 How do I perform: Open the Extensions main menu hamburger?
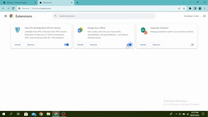coord(6,16)
